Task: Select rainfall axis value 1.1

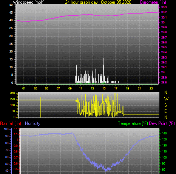Action: pyautogui.click(x=15, y=134)
